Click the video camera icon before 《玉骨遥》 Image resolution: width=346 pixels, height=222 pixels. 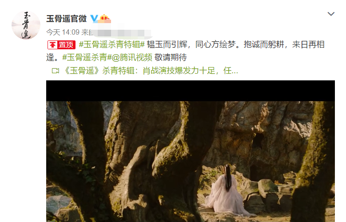click(x=56, y=71)
